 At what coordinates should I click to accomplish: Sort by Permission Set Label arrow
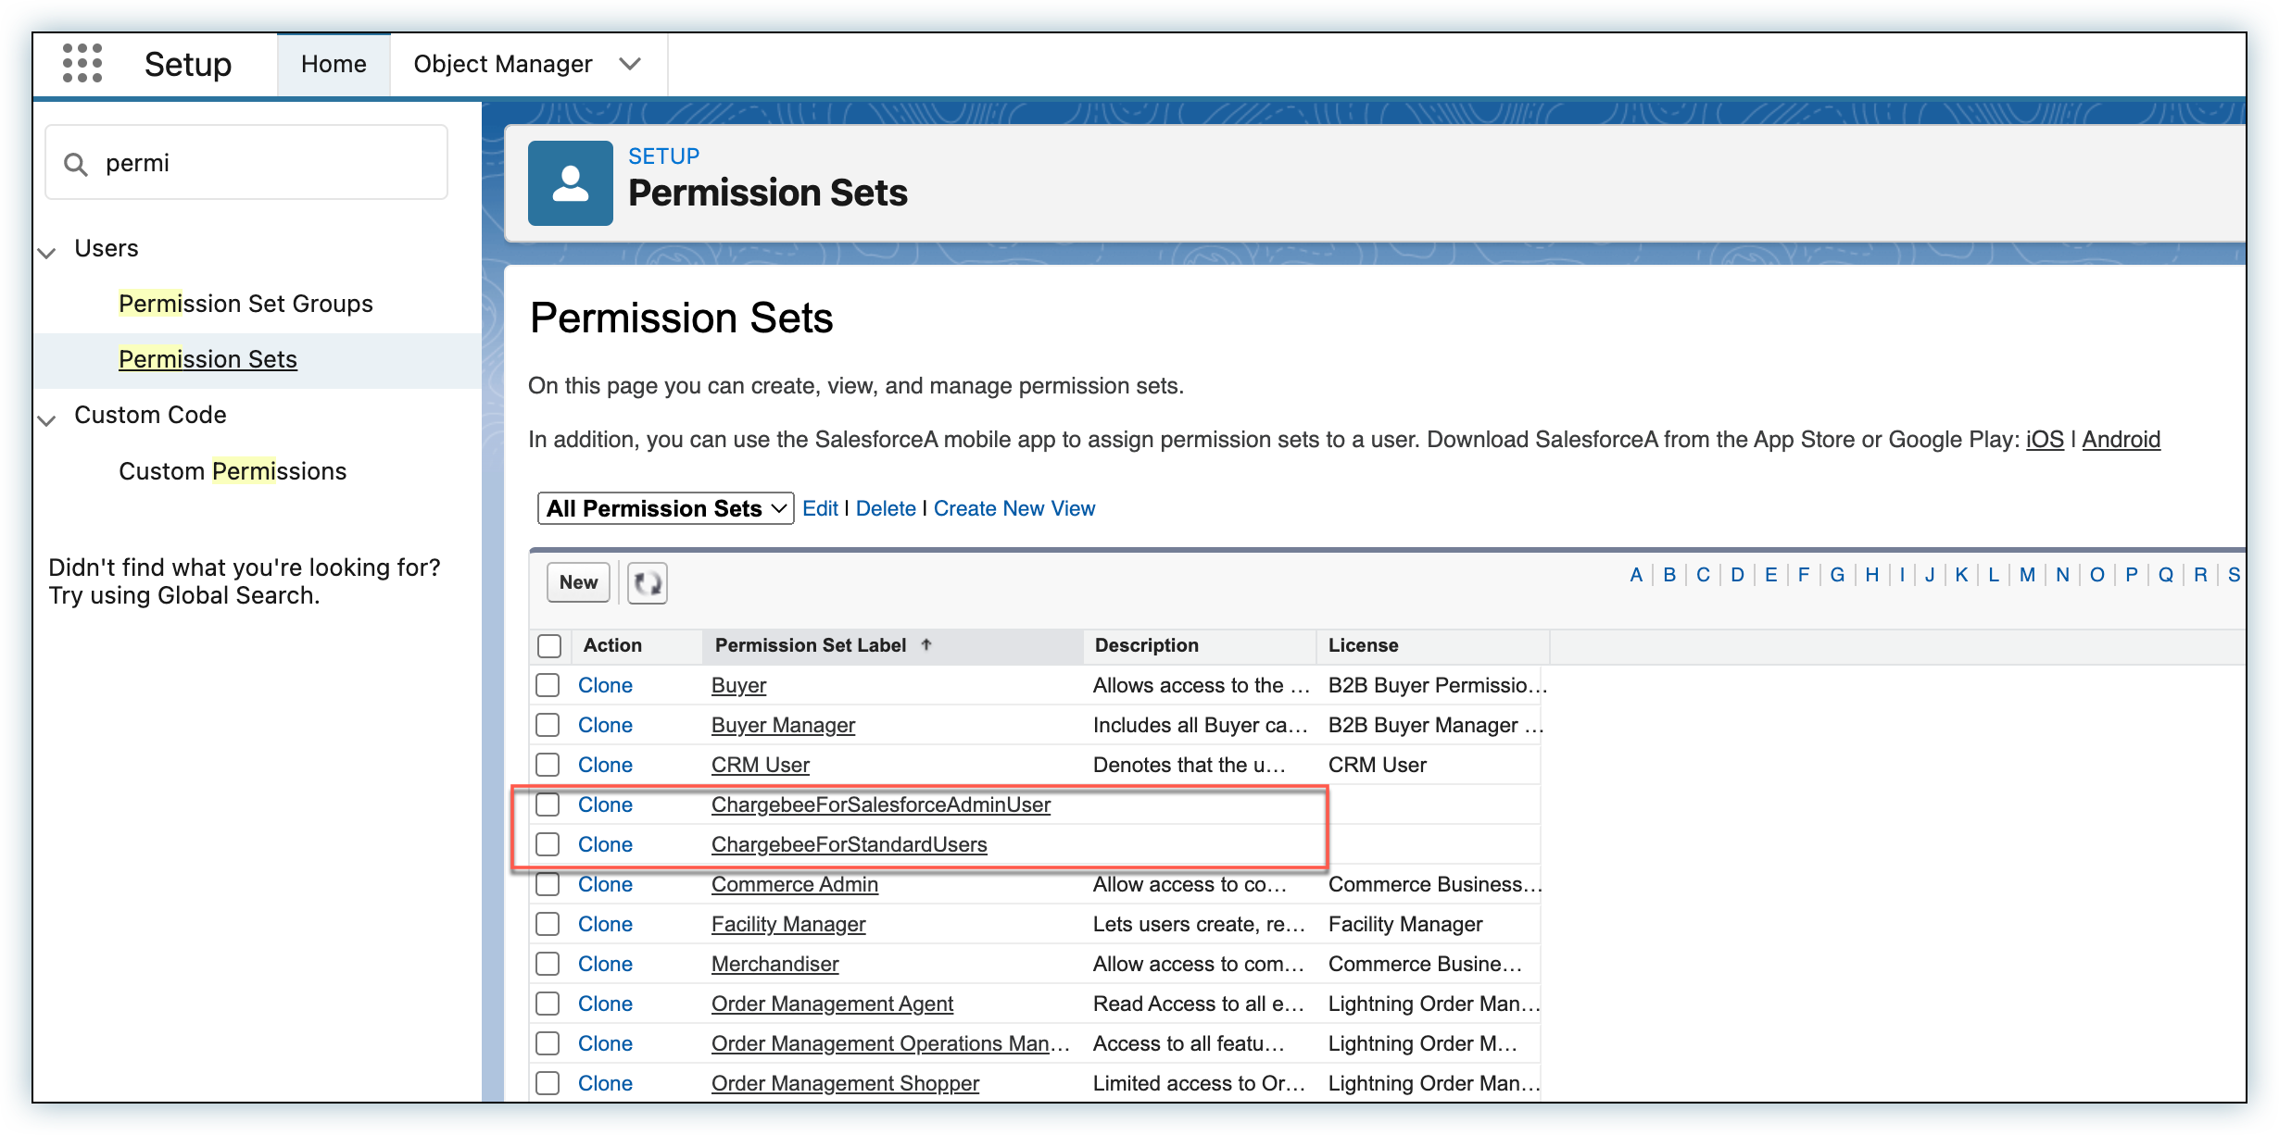925,644
